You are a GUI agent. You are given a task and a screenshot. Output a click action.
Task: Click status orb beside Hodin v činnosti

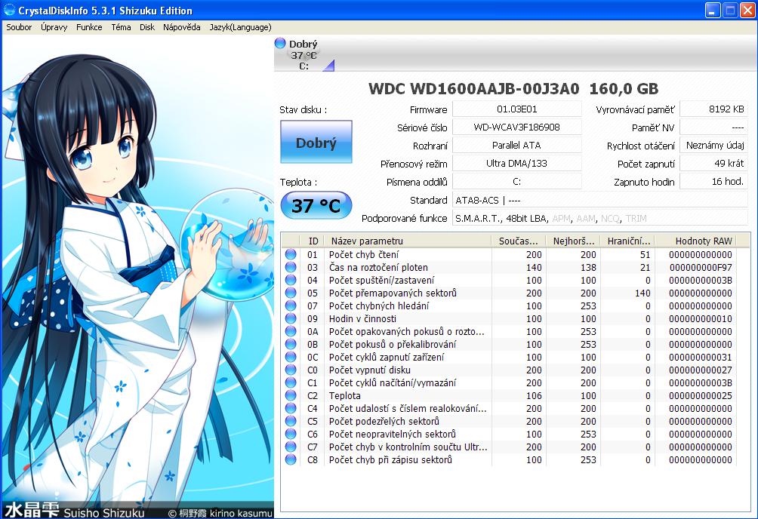[291, 318]
